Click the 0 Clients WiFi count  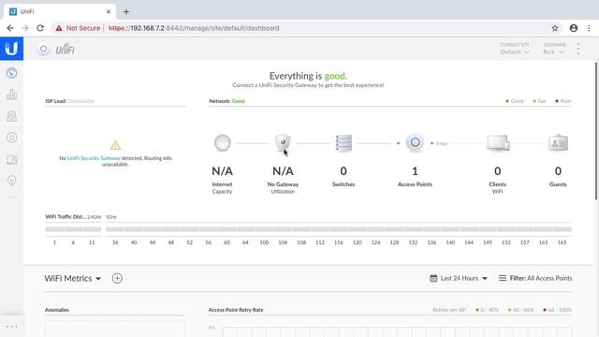tap(497, 170)
